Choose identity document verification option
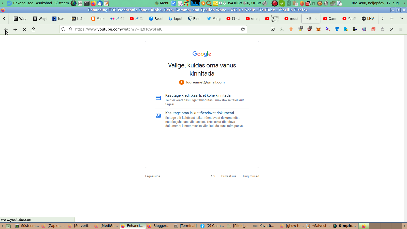The width and height of the screenshot is (407, 229). [x=202, y=119]
